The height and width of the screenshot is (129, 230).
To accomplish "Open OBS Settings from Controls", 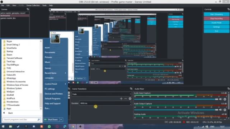I will [x=216, y=27].
